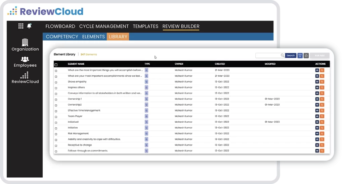Select the Effective Time Management name
The width and height of the screenshot is (344, 184).
[x=84, y=111]
